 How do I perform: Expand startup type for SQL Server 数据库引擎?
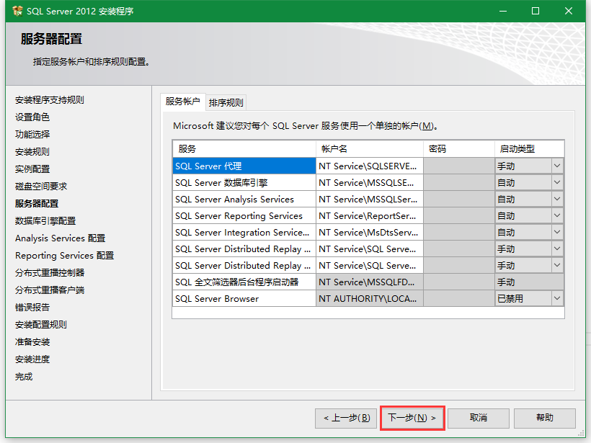tap(556, 182)
